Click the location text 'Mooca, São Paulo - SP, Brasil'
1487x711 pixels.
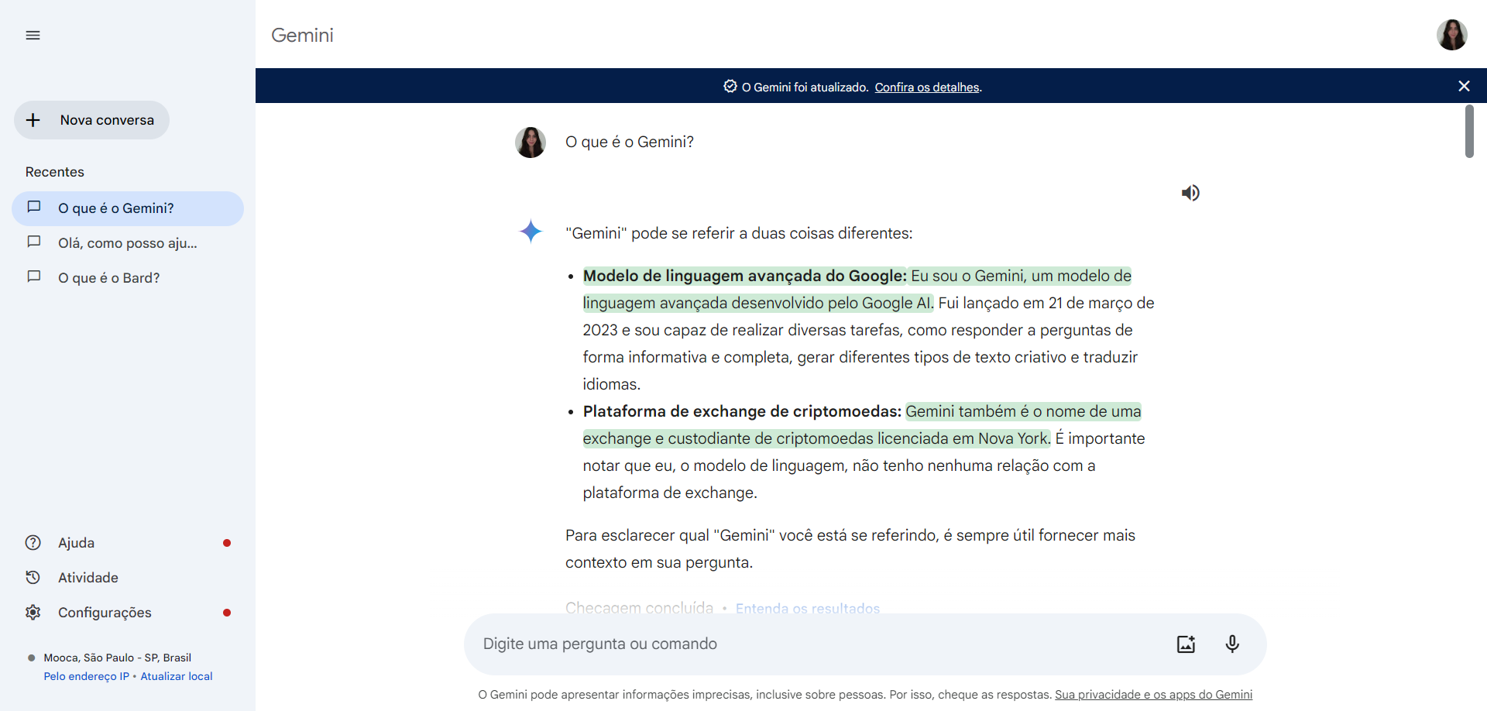click(118, 658)
